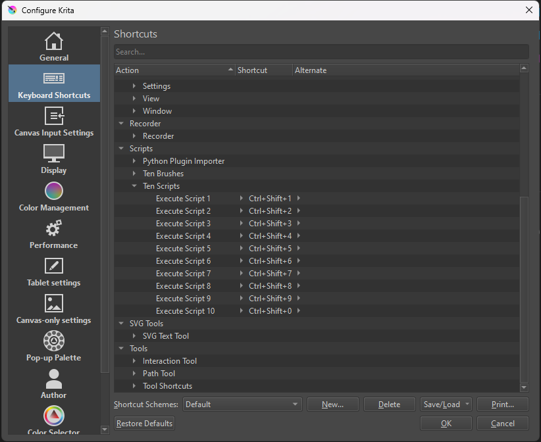Select the Canvas Input Settings icon
541x442 pixels.
pos(53,116)
